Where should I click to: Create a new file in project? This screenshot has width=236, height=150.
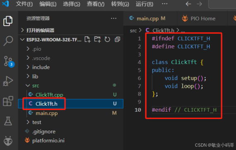coord(87,40)
